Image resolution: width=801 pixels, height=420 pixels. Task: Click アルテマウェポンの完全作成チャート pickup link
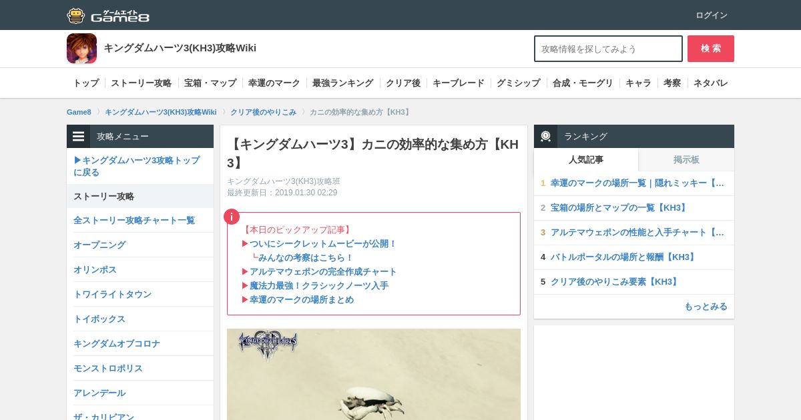point(323,272)
